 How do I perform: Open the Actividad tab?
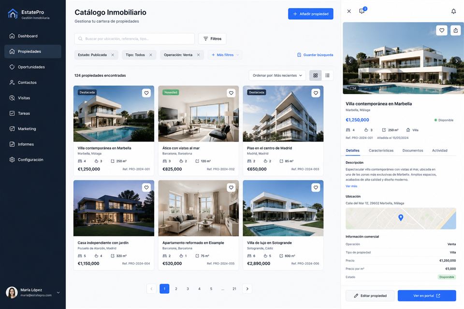point(440,151)
